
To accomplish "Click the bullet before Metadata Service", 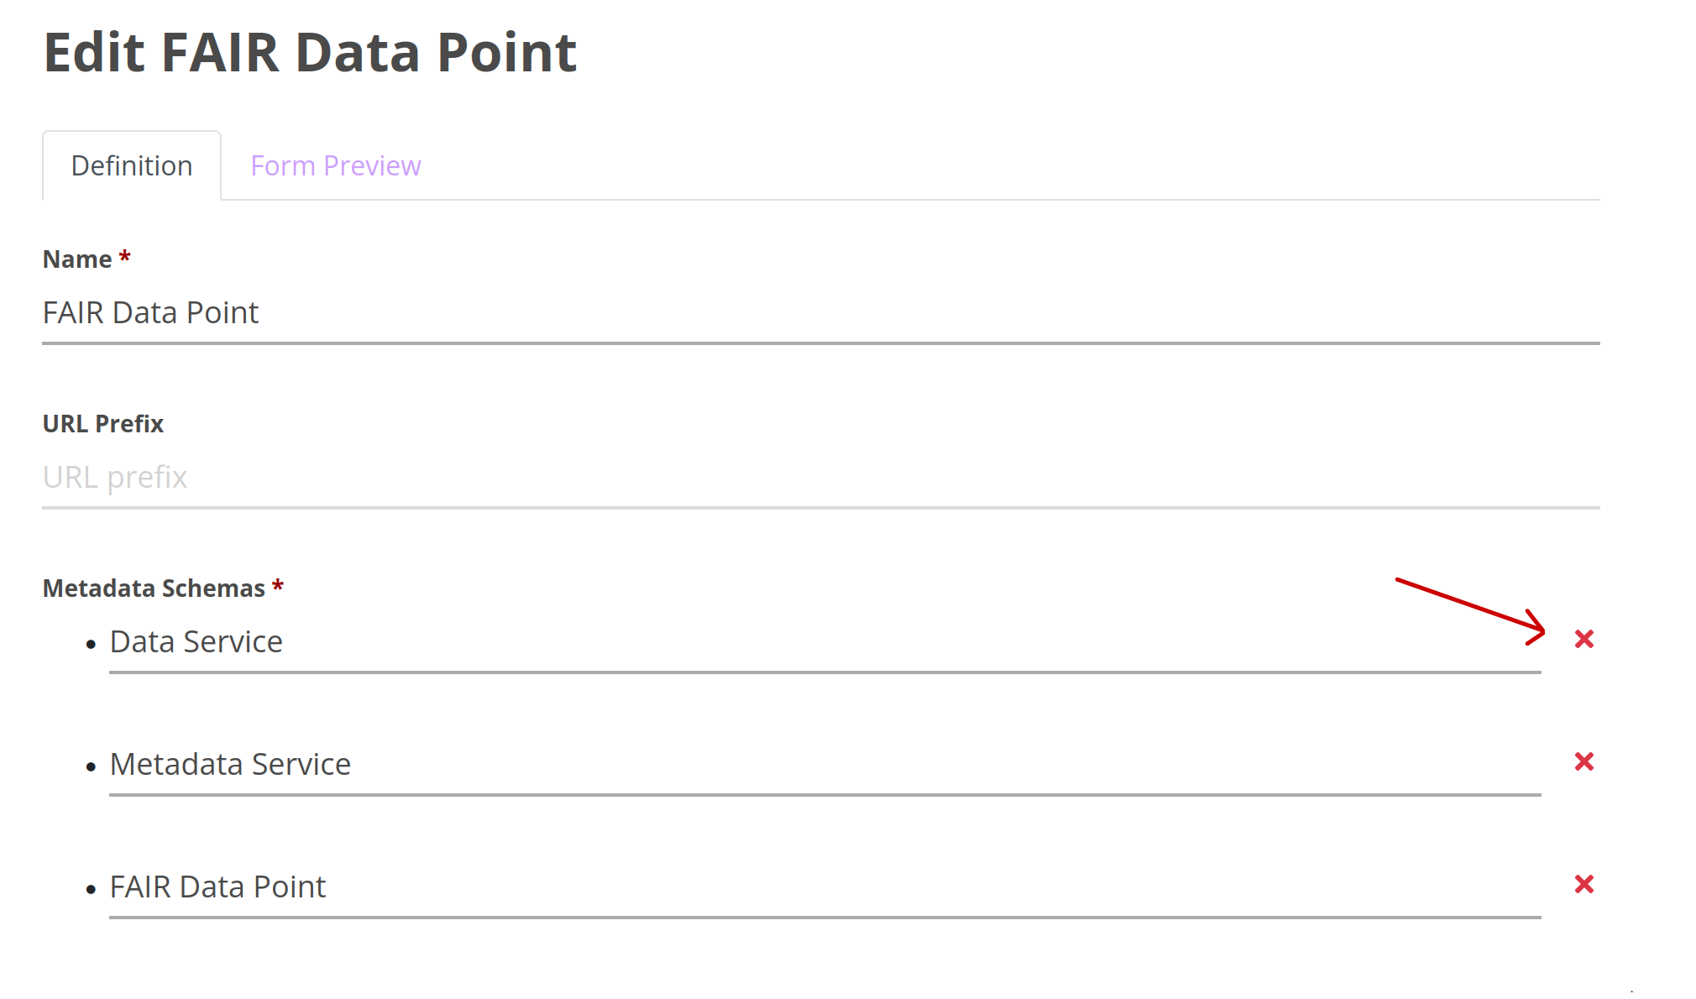I will (91, 767).
